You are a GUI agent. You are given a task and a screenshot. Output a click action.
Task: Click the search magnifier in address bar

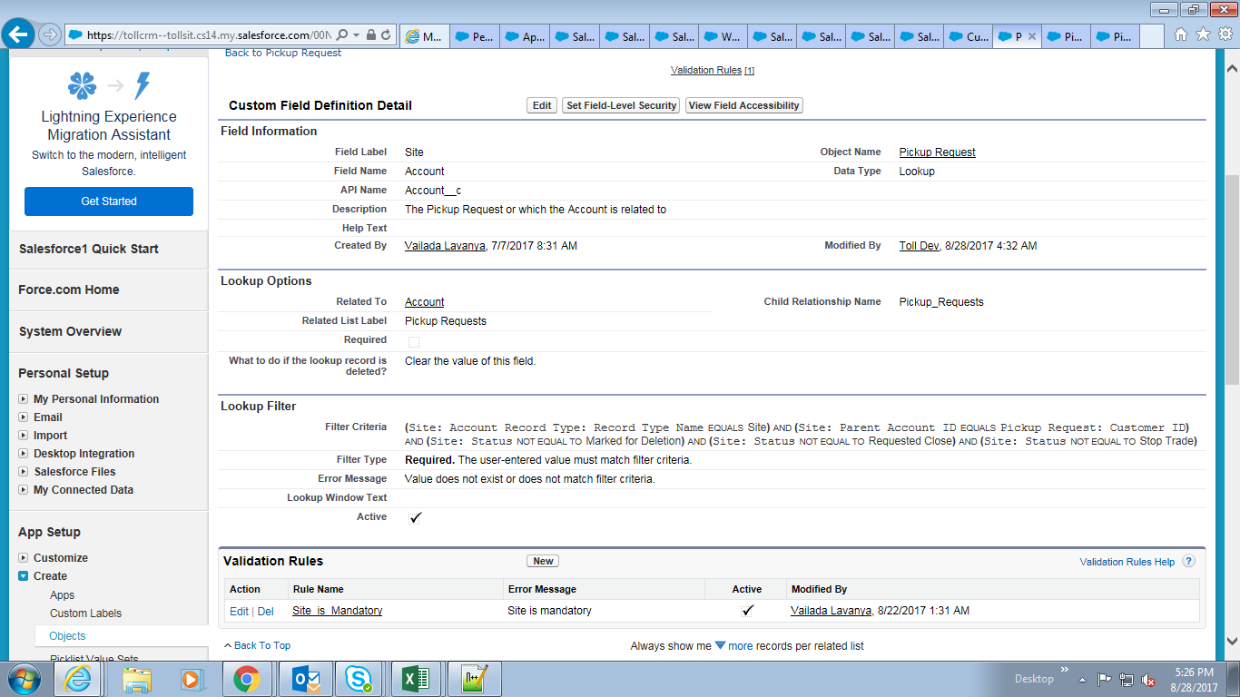click(x=342, y=34)
